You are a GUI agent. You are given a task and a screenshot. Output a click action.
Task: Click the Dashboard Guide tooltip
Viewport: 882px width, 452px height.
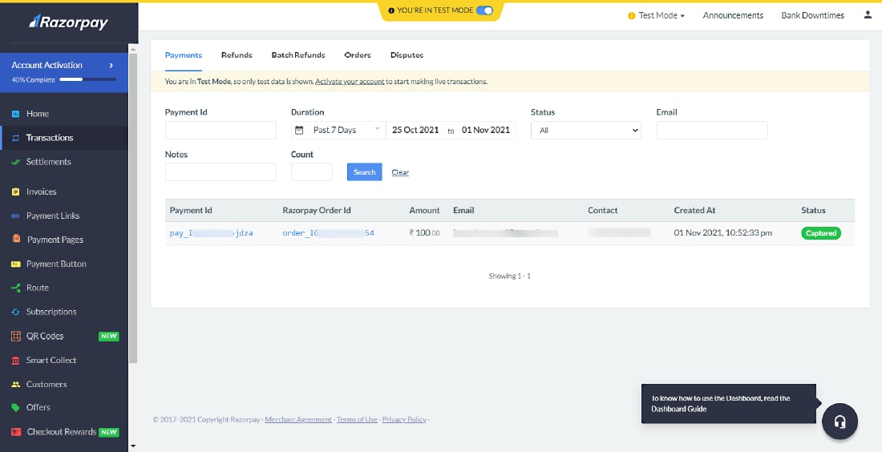(728, 404)
